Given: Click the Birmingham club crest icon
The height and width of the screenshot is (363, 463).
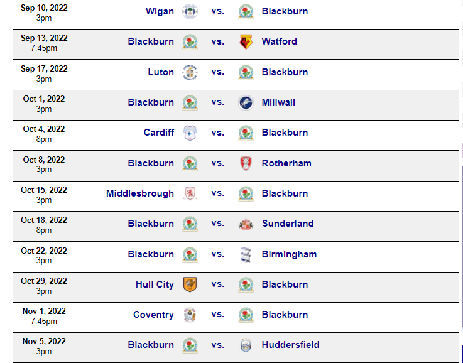Looking at the screenshot, I should tap(246, 254).
